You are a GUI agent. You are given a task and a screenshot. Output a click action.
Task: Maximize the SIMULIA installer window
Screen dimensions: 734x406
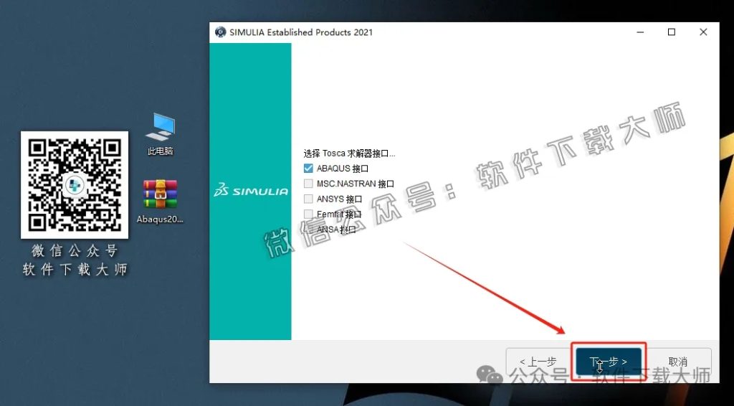click(x=672, y=32)
